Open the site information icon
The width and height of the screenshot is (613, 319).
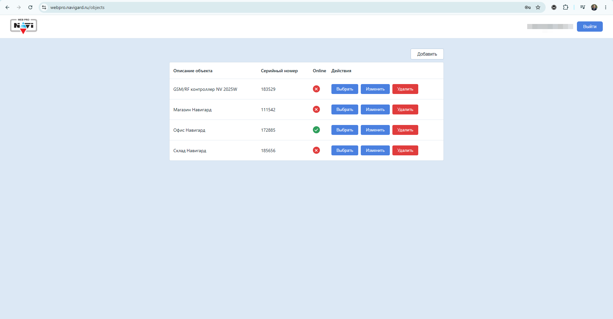44,7
